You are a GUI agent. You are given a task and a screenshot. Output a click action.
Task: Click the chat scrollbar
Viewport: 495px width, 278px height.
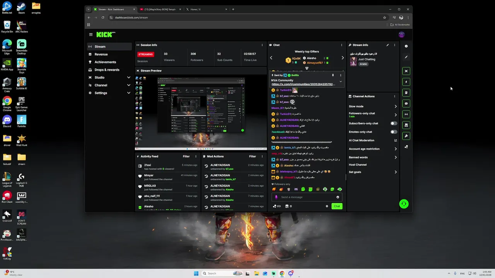click(x=345, y=177)
